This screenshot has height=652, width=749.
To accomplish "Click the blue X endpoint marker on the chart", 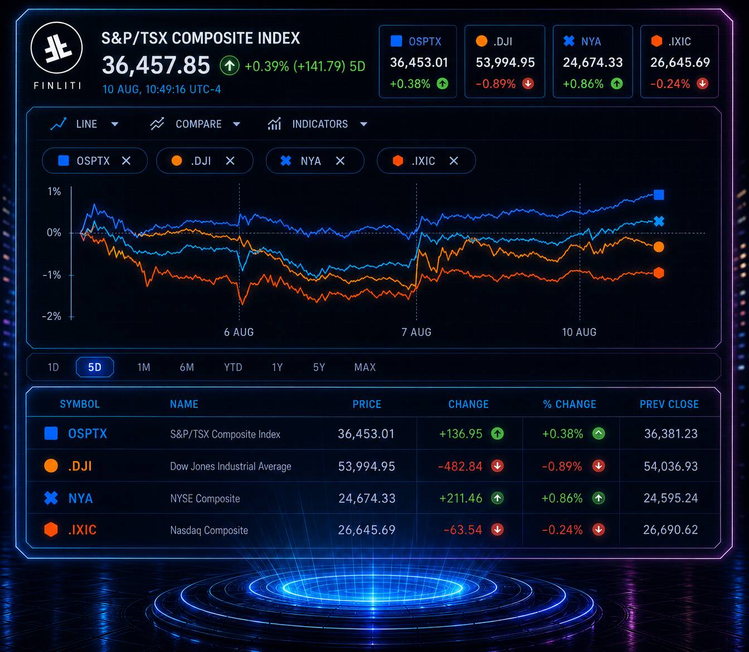I will [659, 221].
